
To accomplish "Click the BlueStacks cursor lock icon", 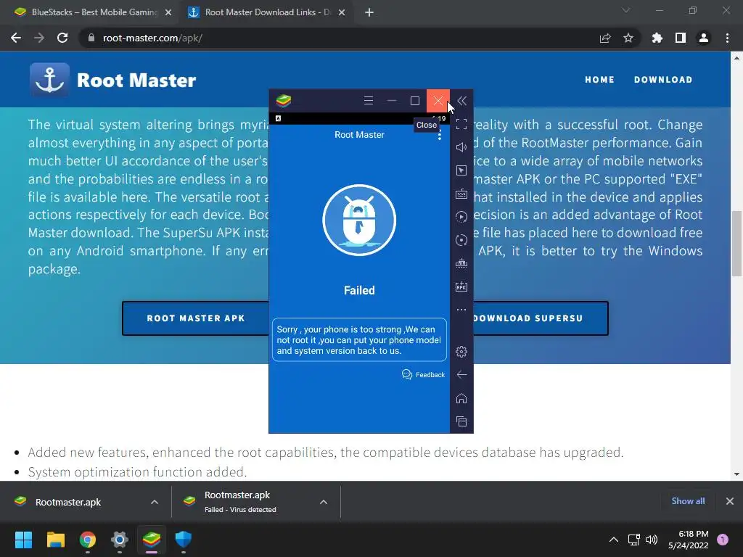I will [x=461, y=170].
